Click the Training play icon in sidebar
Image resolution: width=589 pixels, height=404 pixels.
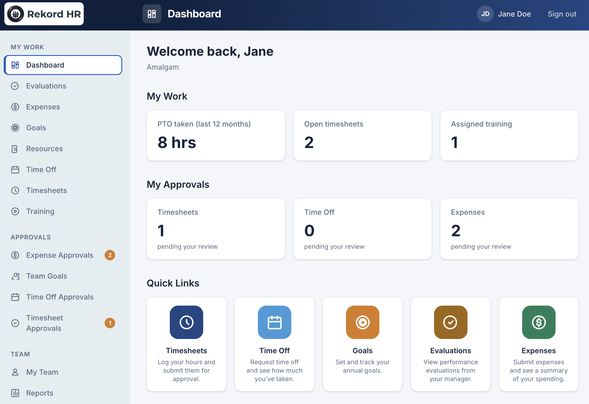click(15, 211)
